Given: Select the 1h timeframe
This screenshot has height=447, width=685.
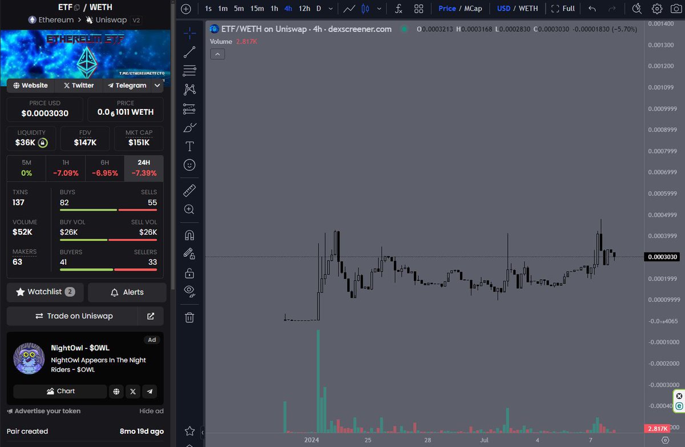Looking at the screenshot, I should tap(275, 9).
